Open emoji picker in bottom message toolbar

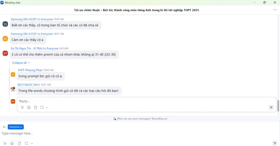point(12,144)
